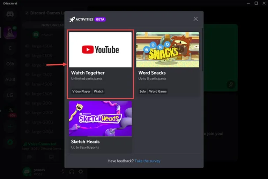Select the flask server icon in sidebar
268x179 pixels.
click(10, 32)
